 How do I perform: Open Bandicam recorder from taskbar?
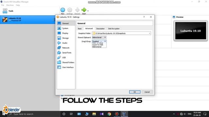tap(117, 114)
